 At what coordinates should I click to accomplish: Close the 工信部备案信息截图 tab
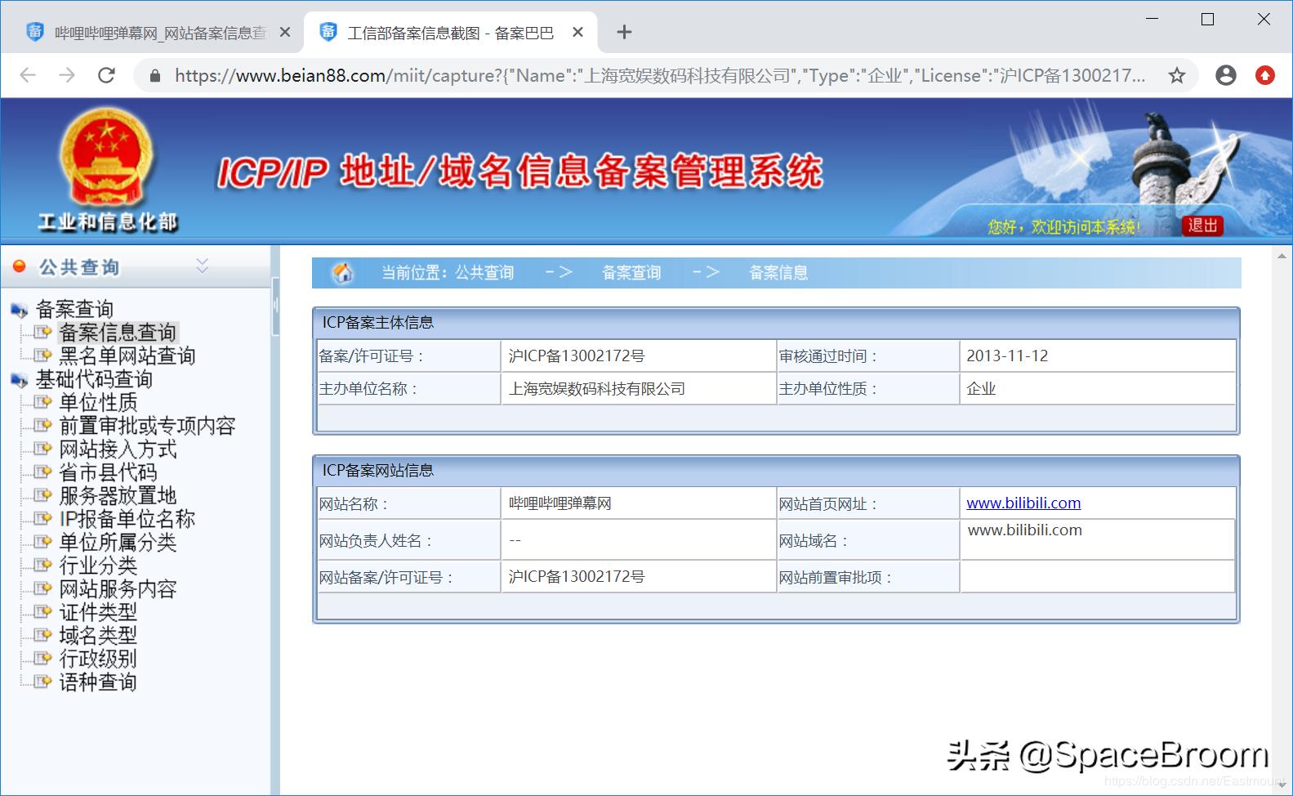click(x=577, y=32)
